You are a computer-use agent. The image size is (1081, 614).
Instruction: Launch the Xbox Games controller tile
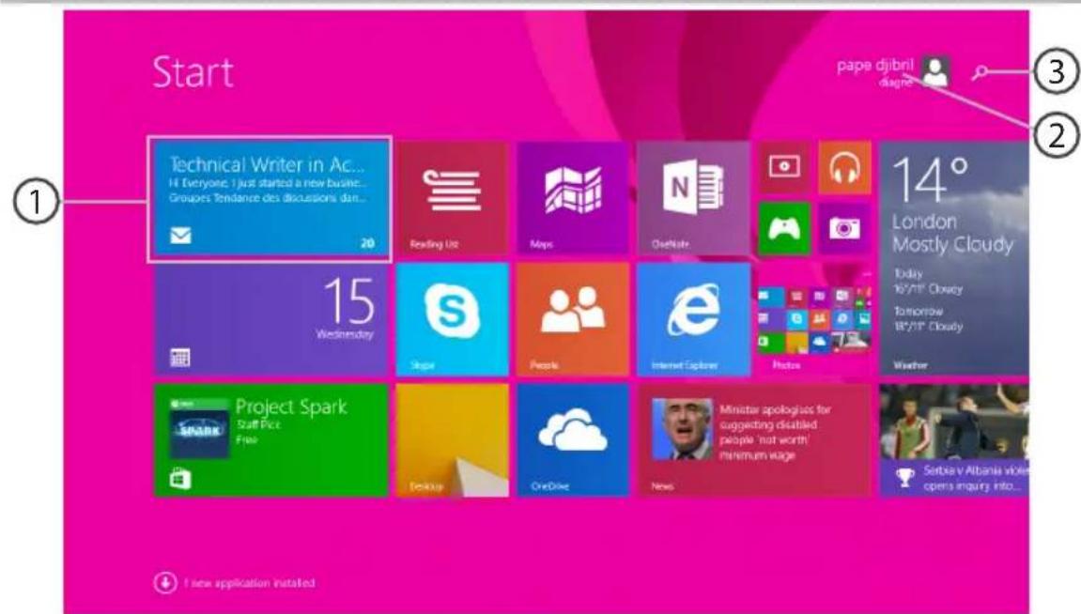click(784, 228)
